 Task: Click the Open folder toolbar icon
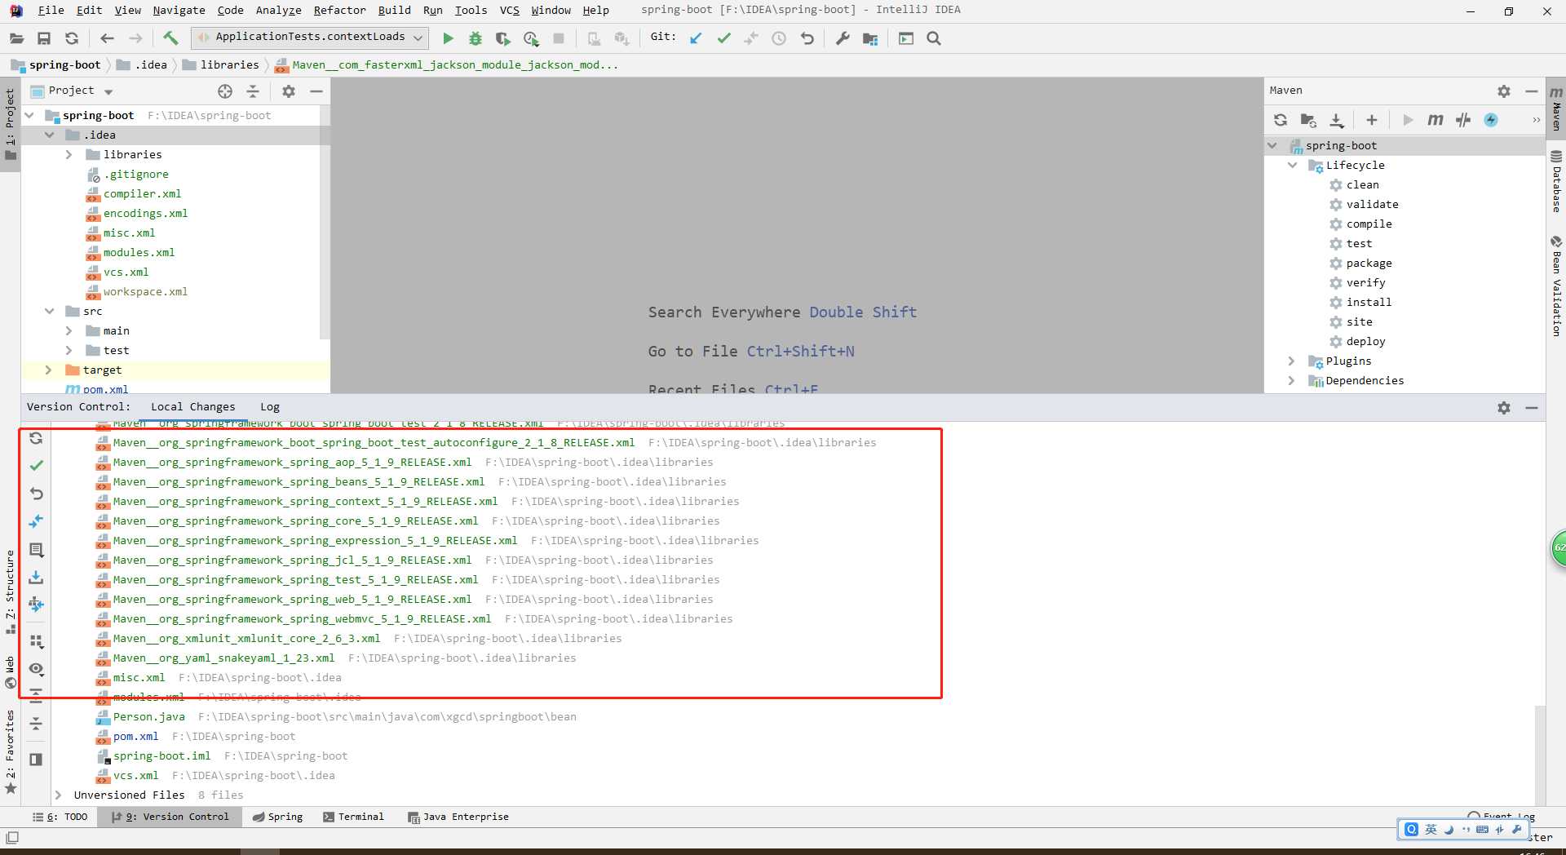(16, 38)
